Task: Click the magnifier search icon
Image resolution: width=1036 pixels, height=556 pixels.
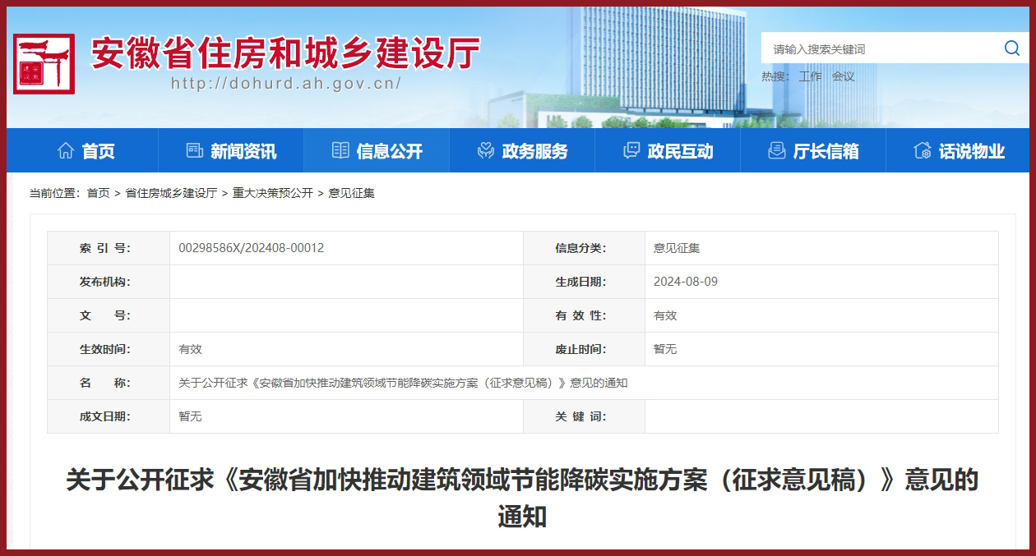Action: (x=1012, y=48)
